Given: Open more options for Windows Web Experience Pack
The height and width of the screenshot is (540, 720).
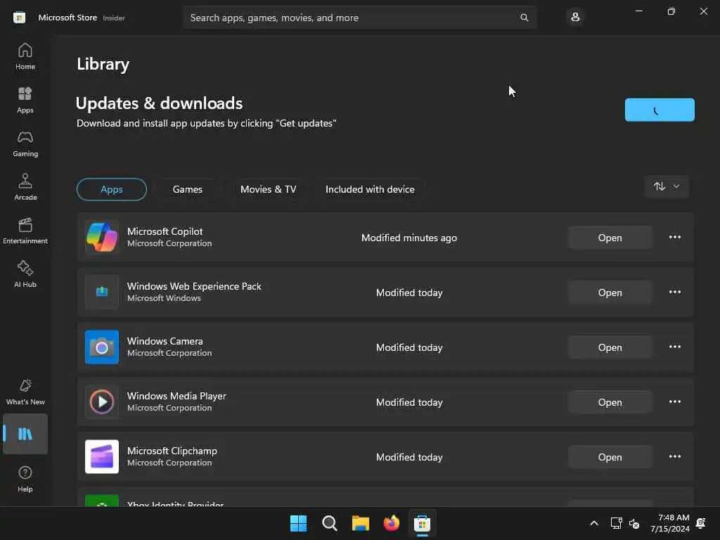Looking at the screenshot, I should coord(674,292).
